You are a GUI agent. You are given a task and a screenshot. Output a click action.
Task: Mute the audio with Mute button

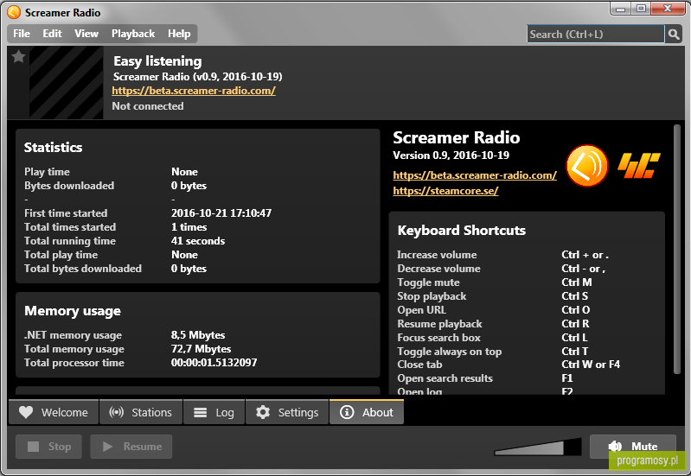click(633, 446)
